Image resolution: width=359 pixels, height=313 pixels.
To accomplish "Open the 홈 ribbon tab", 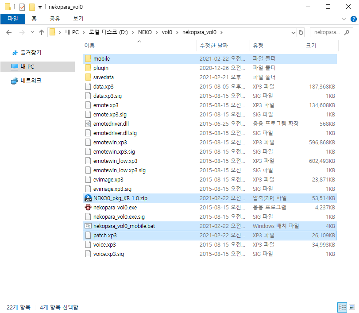I will (34, 19).
